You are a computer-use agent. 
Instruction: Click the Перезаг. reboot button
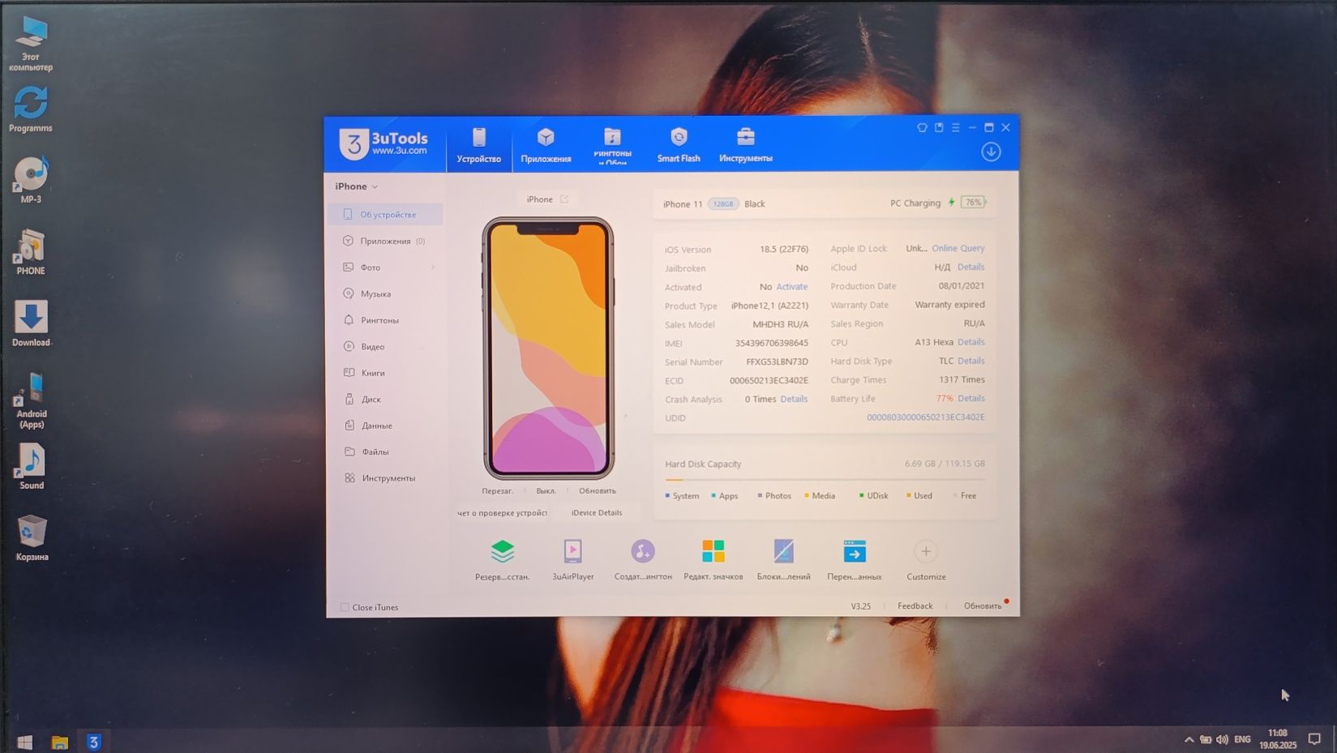[x=497, y=490]
